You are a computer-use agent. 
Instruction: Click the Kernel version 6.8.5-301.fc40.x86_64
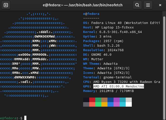point(120,32)
